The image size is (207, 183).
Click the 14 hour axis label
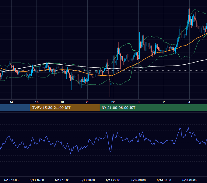click(x=11, y=102)
